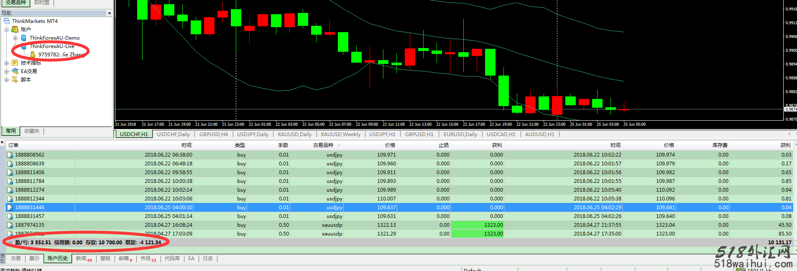Open the 邮箱 mailbox tab
The image size is (797, 271).
click(x=124, y=258)
